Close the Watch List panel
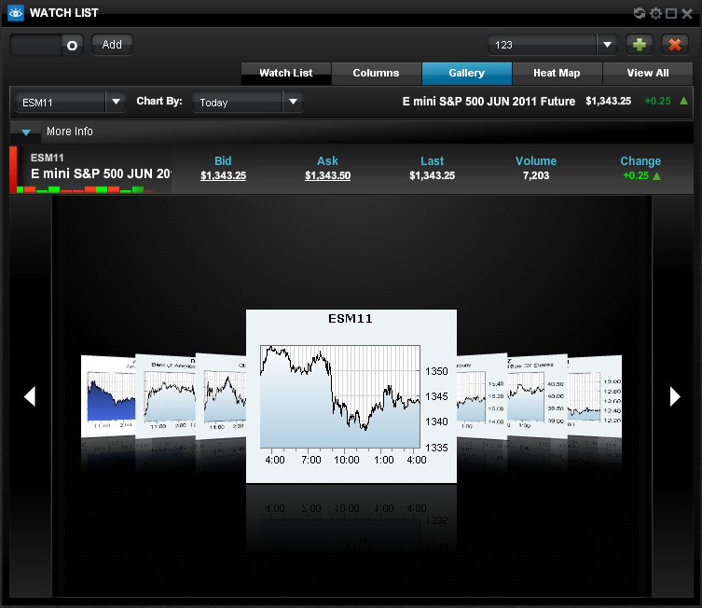Image resolution: width=702 pixels, height=608 pixels. [687, 13]
